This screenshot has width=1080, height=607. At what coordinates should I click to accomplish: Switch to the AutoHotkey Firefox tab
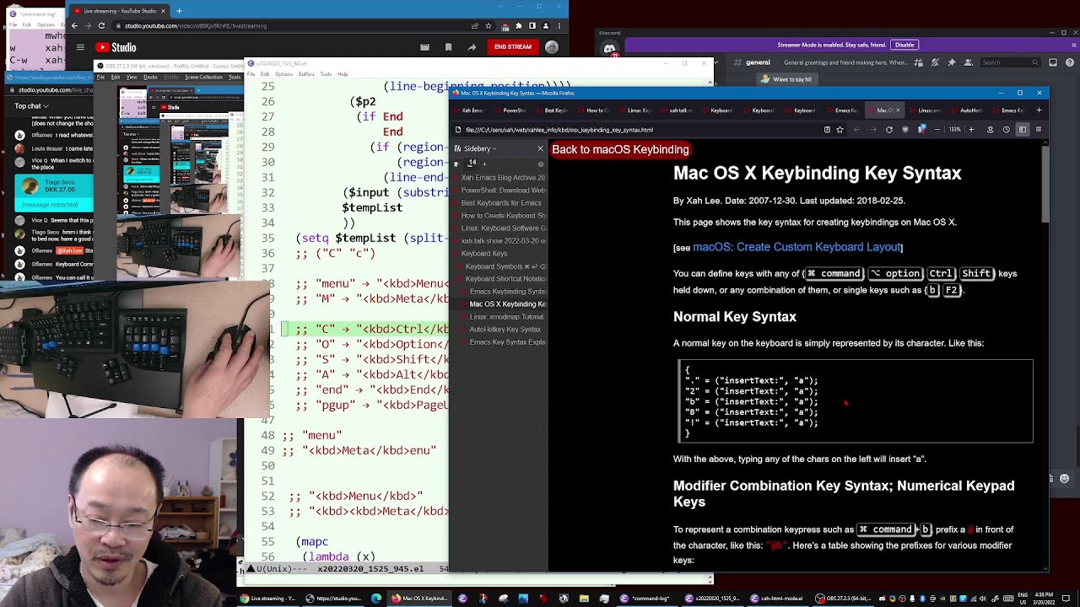970,110
